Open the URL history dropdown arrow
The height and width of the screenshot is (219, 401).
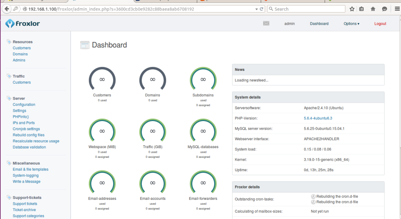pyautogui.click(x=256, y=9)
